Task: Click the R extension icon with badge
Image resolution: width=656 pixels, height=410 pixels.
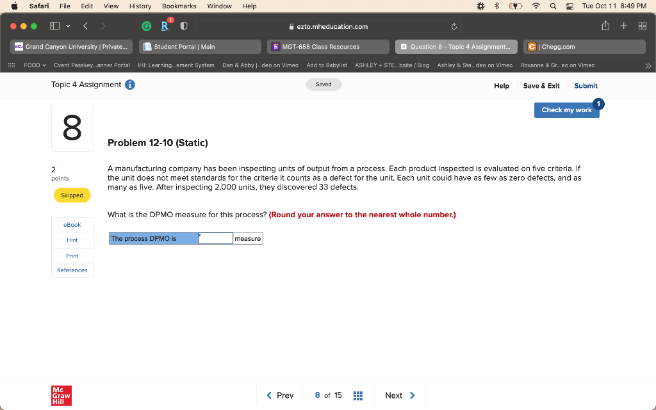Action: 165,26
